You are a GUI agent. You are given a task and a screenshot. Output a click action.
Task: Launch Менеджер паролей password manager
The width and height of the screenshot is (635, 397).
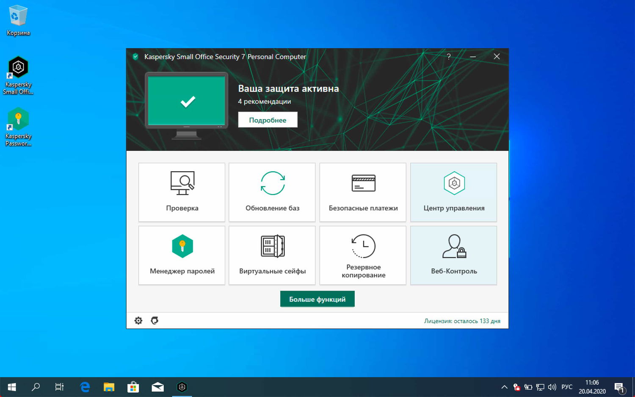(182, 255)
